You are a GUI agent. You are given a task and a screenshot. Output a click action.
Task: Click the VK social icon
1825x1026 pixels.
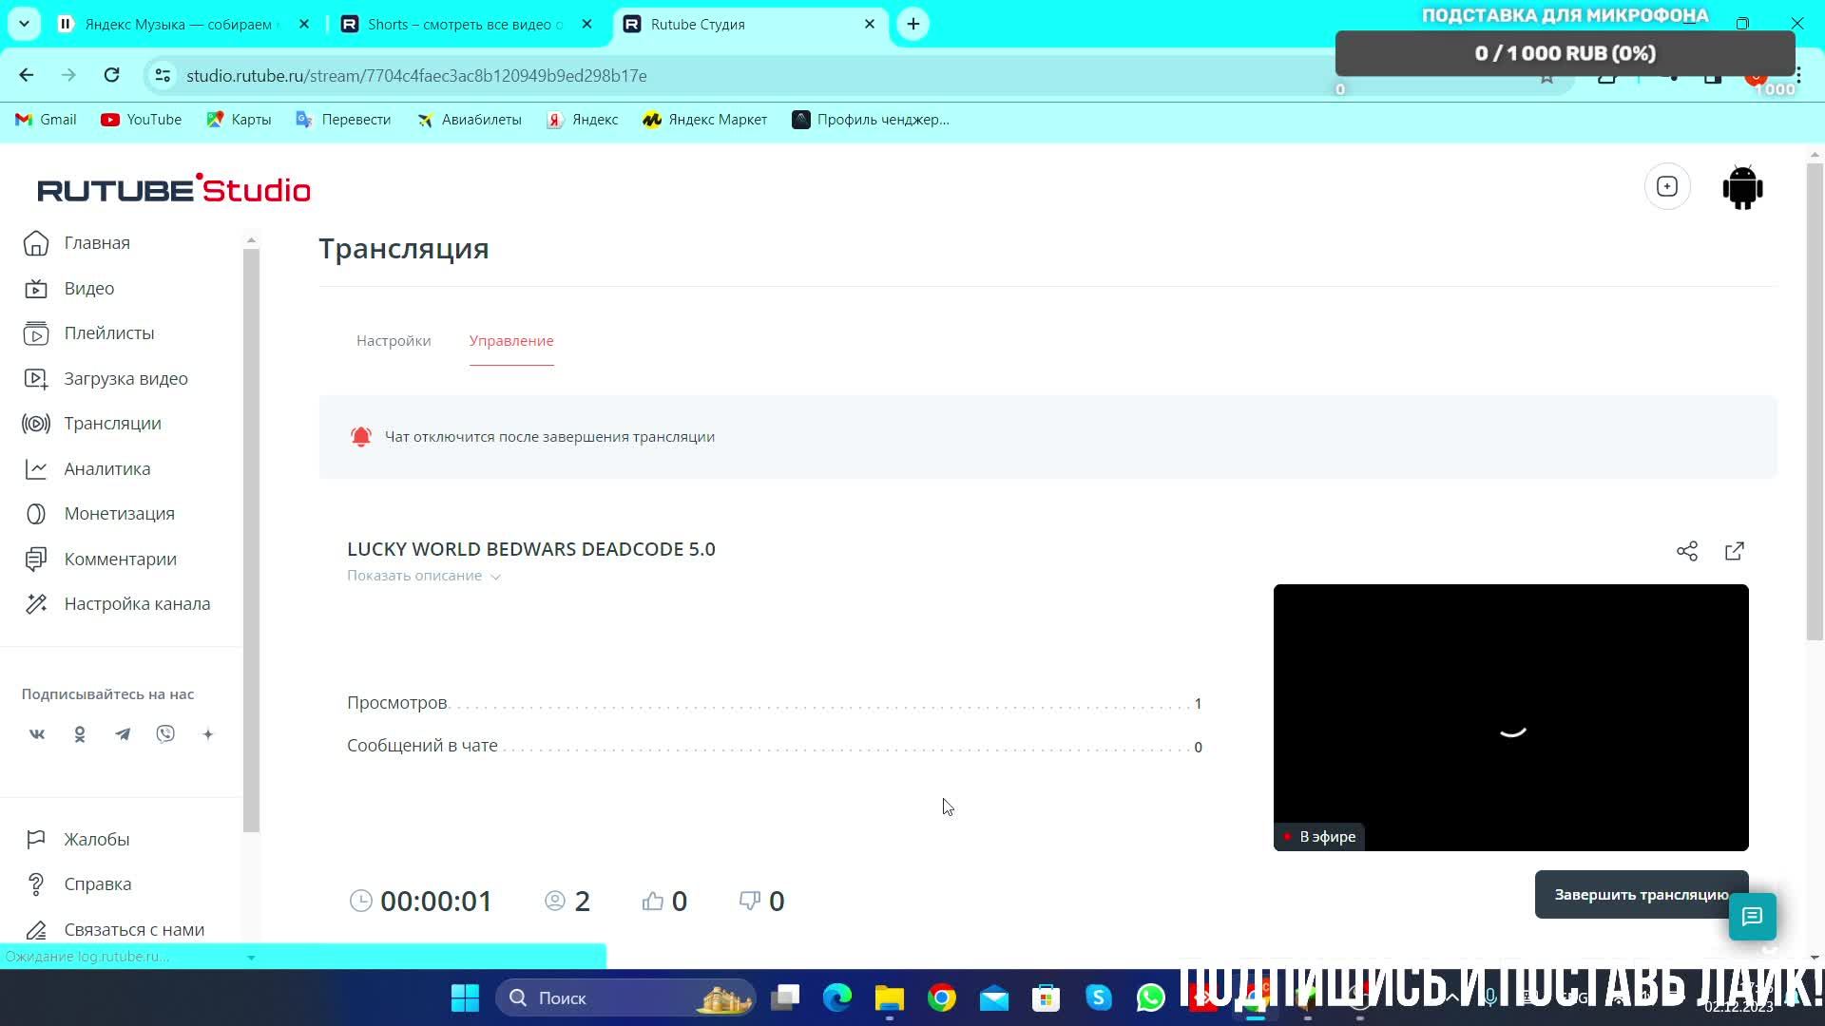[37, 734]
